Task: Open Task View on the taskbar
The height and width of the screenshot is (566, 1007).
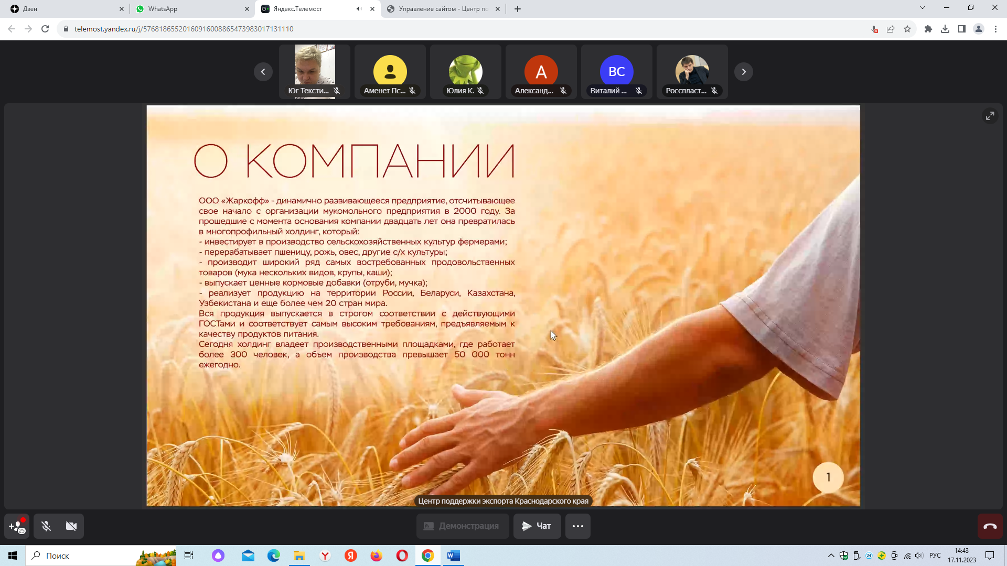Action: pyautogui.click(x=189, y=556)
